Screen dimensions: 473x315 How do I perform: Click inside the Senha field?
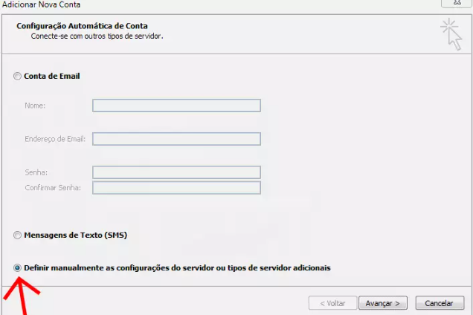pyautogui.click(x=176, y=172)
